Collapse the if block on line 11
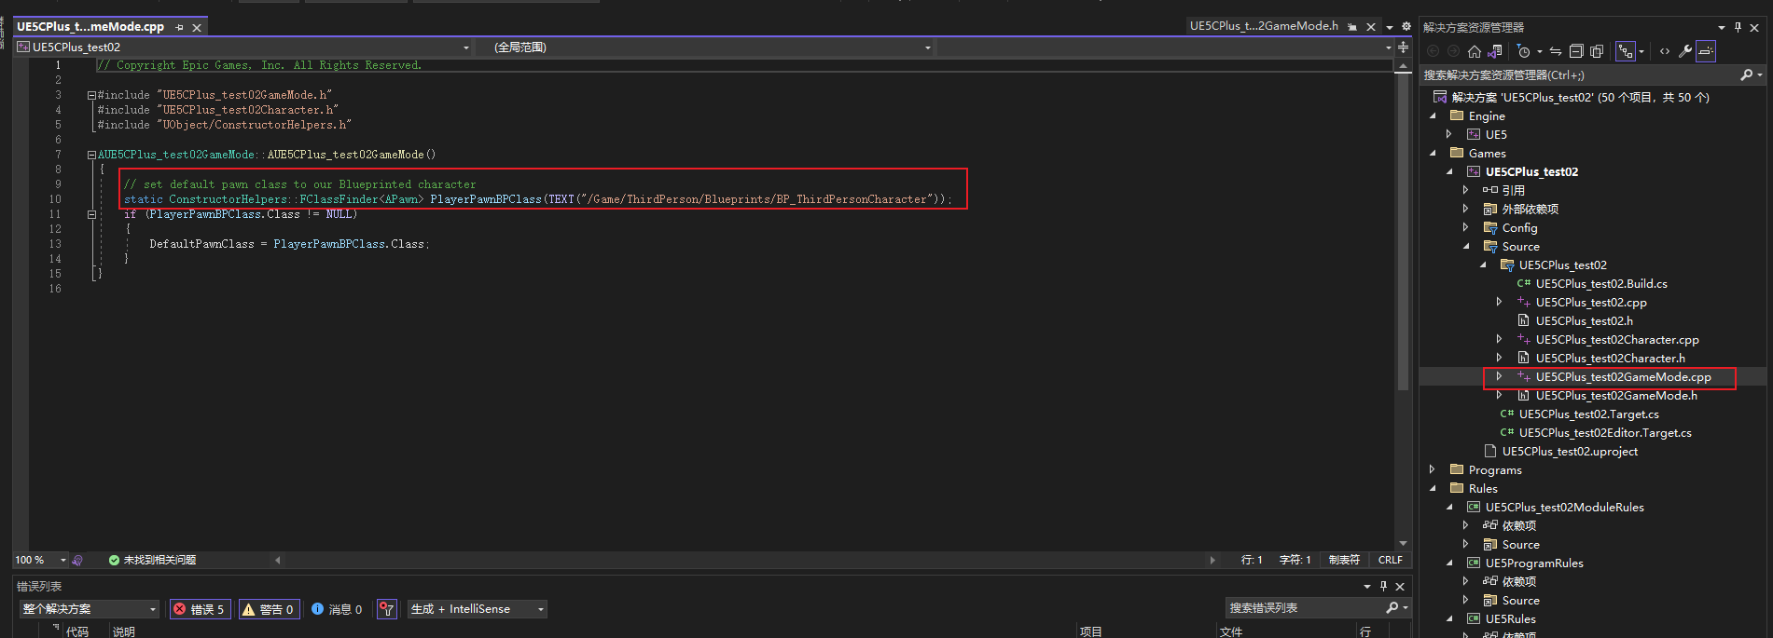The image size is (1773, 638). click(91, 214)
